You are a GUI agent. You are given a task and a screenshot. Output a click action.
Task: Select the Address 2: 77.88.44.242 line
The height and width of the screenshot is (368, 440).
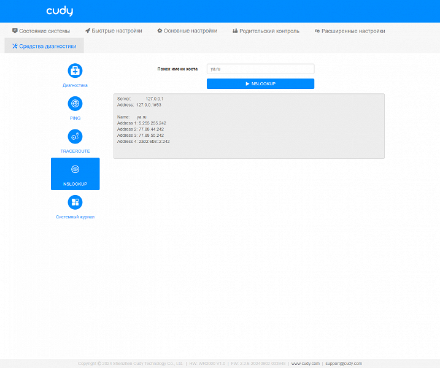point(141,129)
